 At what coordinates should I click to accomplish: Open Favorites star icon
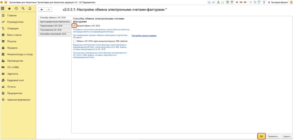point(9,9)
